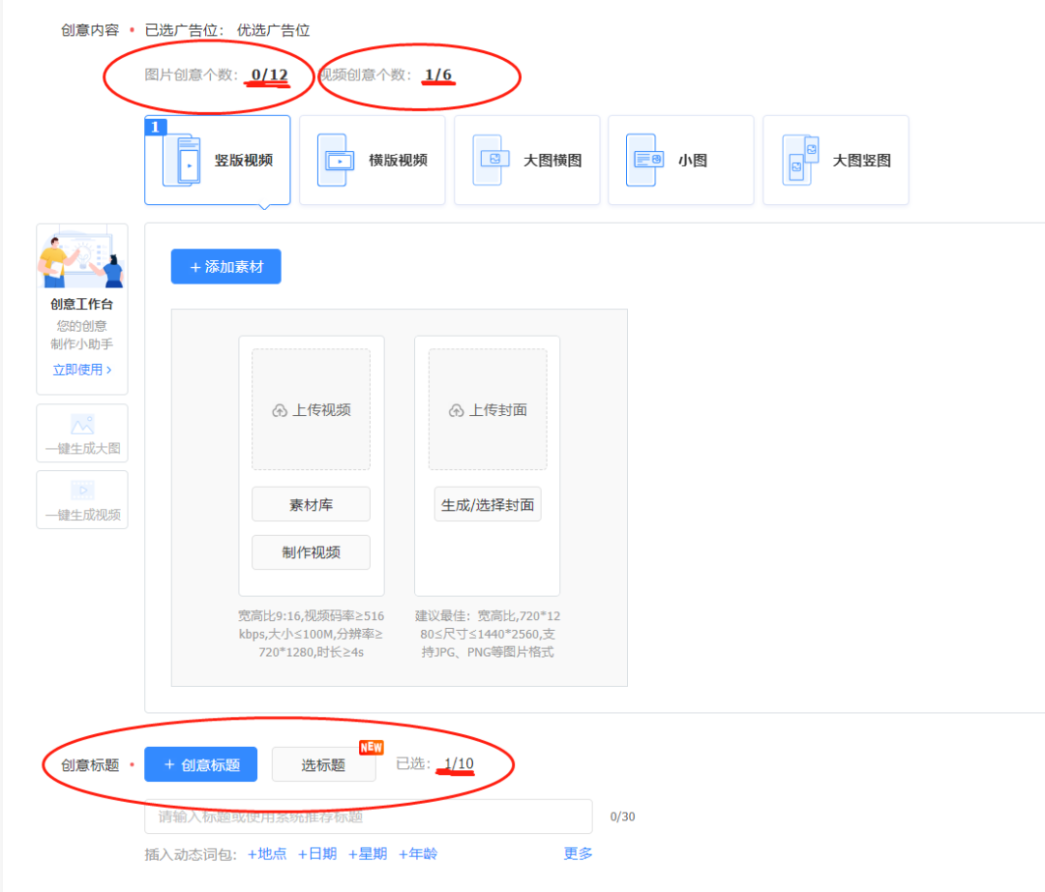Click the 上传视频 upload area

point(311,410)
